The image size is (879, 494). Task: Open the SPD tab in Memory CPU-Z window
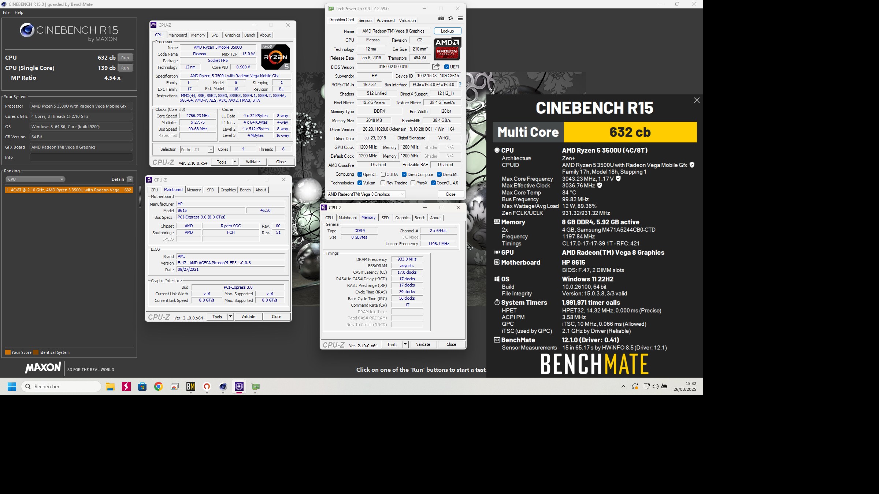click(385, 218)
